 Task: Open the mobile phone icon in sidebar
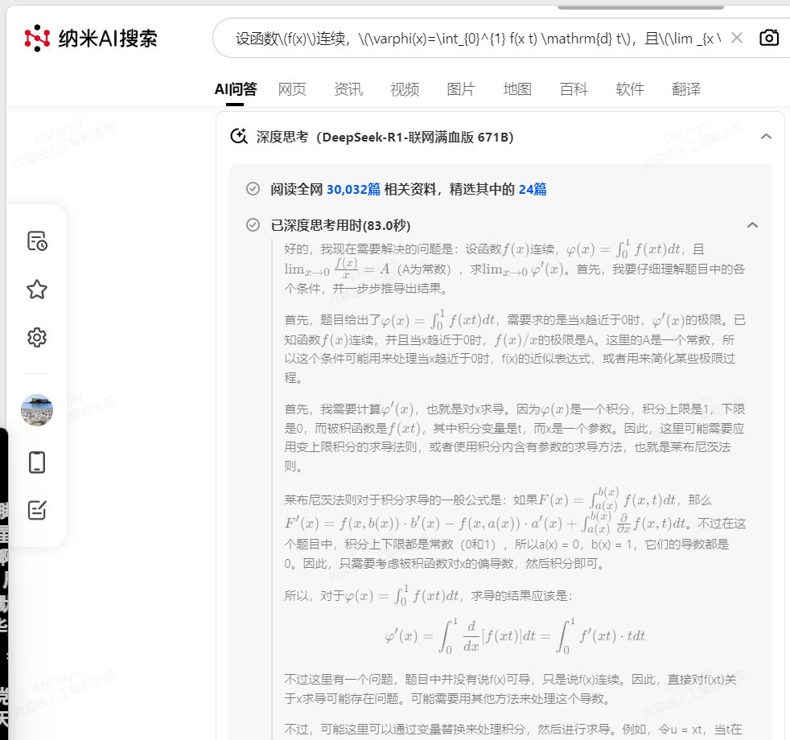click(x=37, y=462)
